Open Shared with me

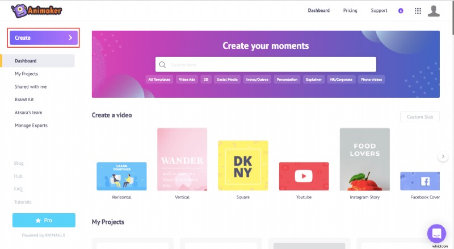(x=31, y=86)
